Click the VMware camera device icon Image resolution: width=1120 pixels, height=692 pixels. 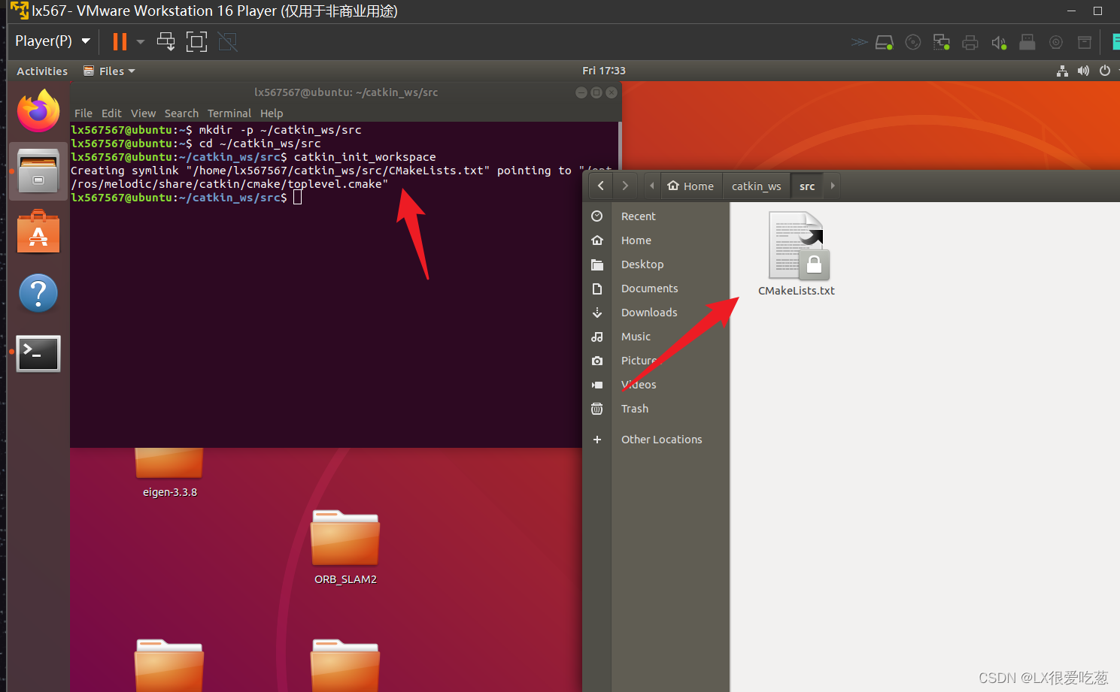coord(1056,43)
